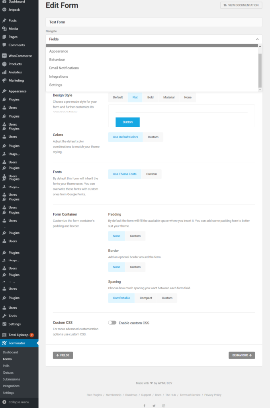This screenshot has height=408, width=270.
Task: Open Total Upkeep via its icon
Action: coord(4,335)
